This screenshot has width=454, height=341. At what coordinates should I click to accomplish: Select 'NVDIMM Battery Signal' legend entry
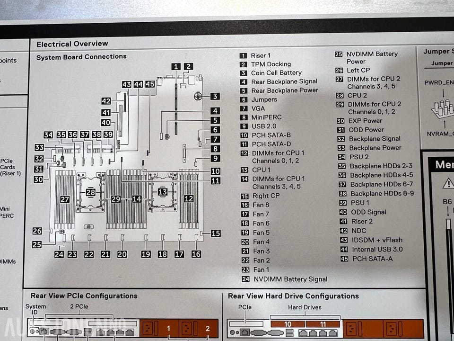290,279
